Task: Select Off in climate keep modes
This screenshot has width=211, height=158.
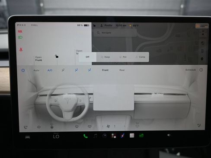Action: click(87, 57)
